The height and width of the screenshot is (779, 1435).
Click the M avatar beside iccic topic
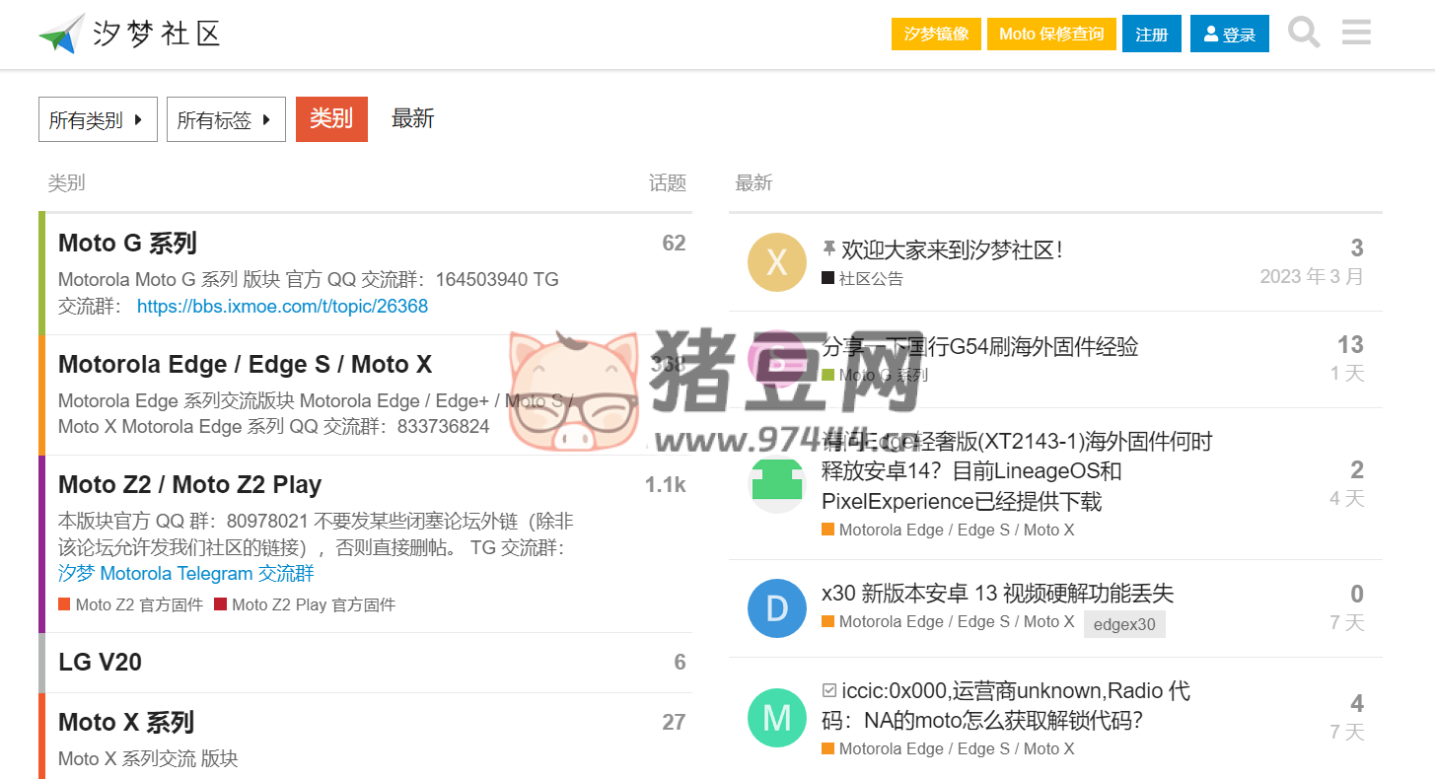pyautogui.click(x=777, y=718)
